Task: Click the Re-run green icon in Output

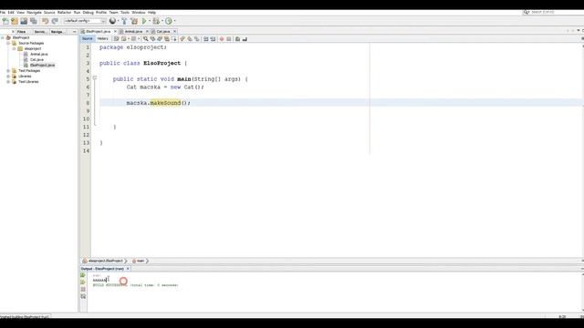Action: [x=83, y=275]
